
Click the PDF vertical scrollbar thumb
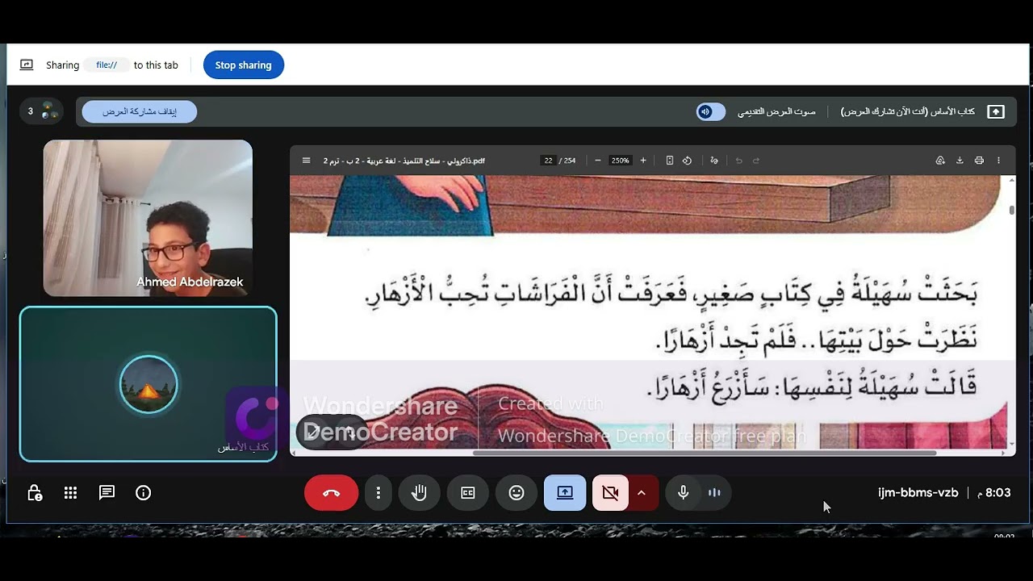tap(1011, 210)
